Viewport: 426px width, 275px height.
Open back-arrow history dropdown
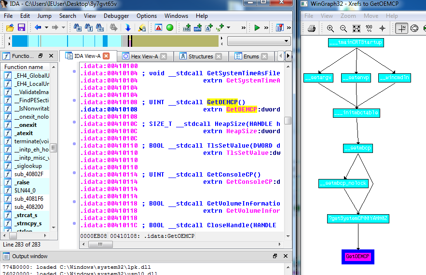(x=46, y=27)
